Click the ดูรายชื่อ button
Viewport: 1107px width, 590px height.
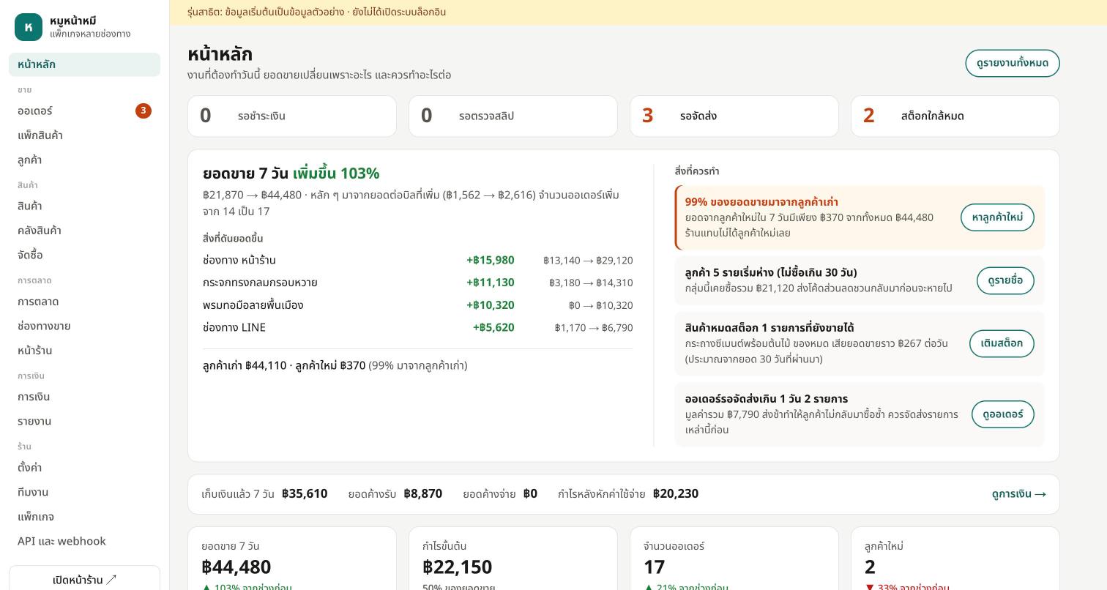tap(1005, 280)
